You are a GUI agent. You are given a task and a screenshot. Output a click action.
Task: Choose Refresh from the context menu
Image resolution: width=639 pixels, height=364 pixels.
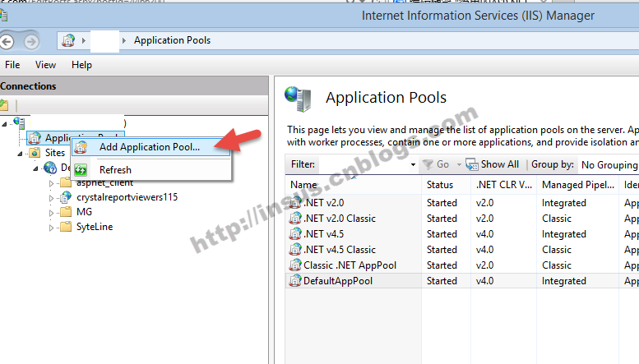150,170
